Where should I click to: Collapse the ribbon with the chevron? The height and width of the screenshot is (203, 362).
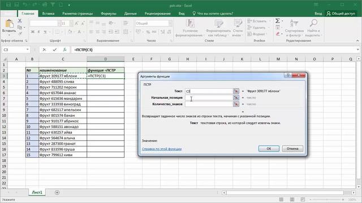click(x=357, y=41)
